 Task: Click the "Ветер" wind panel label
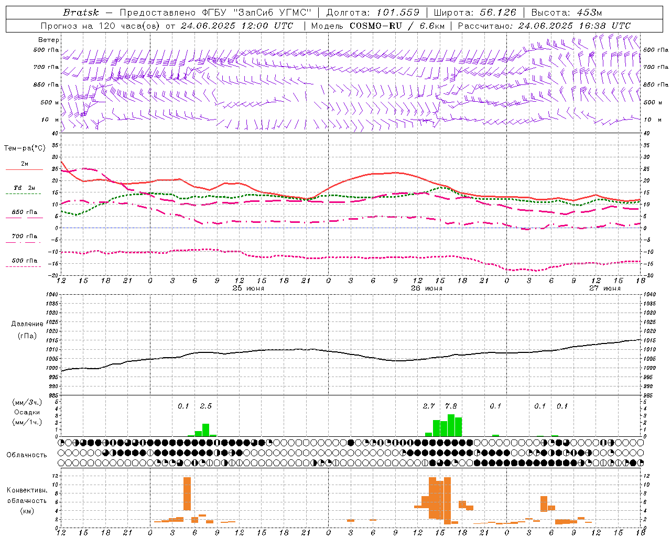tap(49, 40)
